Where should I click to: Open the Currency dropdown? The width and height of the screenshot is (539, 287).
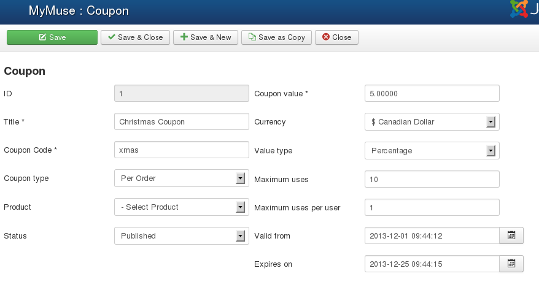432,122
